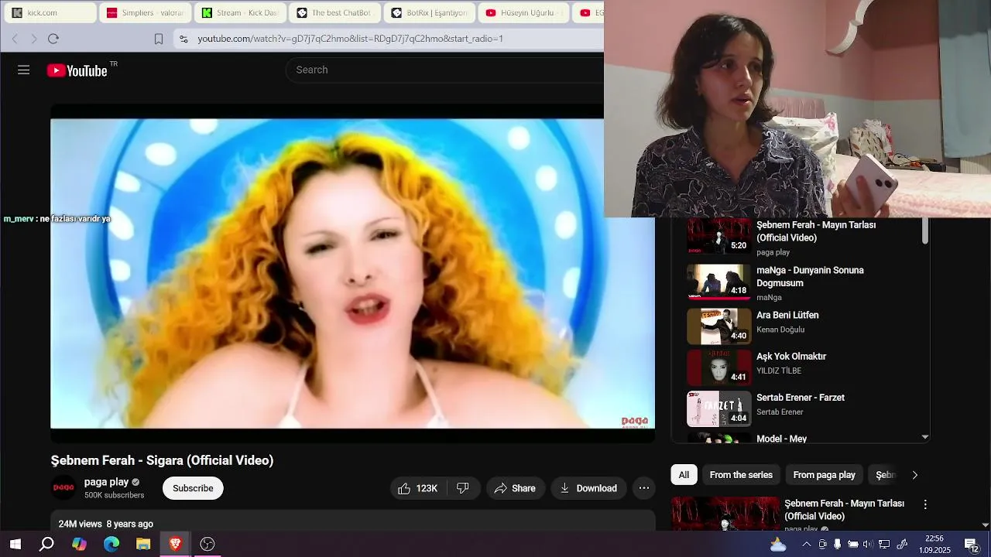
Task: Bookmark this page using the bookmark icon
Action: click(x=159, y=39)
